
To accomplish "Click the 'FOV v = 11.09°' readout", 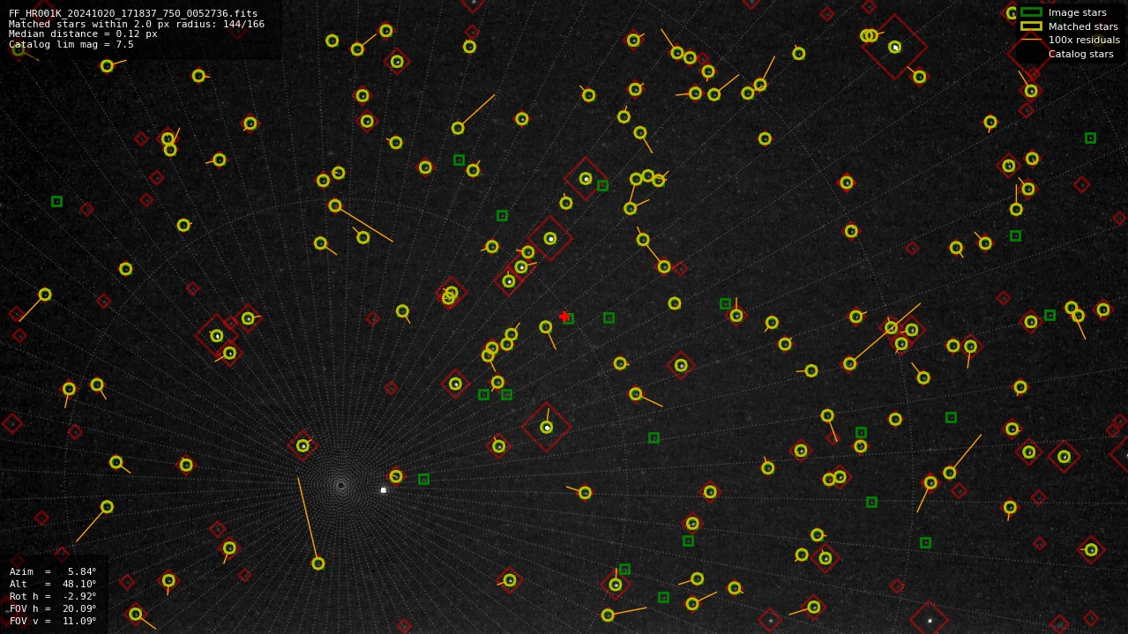I will coord(53,621).
